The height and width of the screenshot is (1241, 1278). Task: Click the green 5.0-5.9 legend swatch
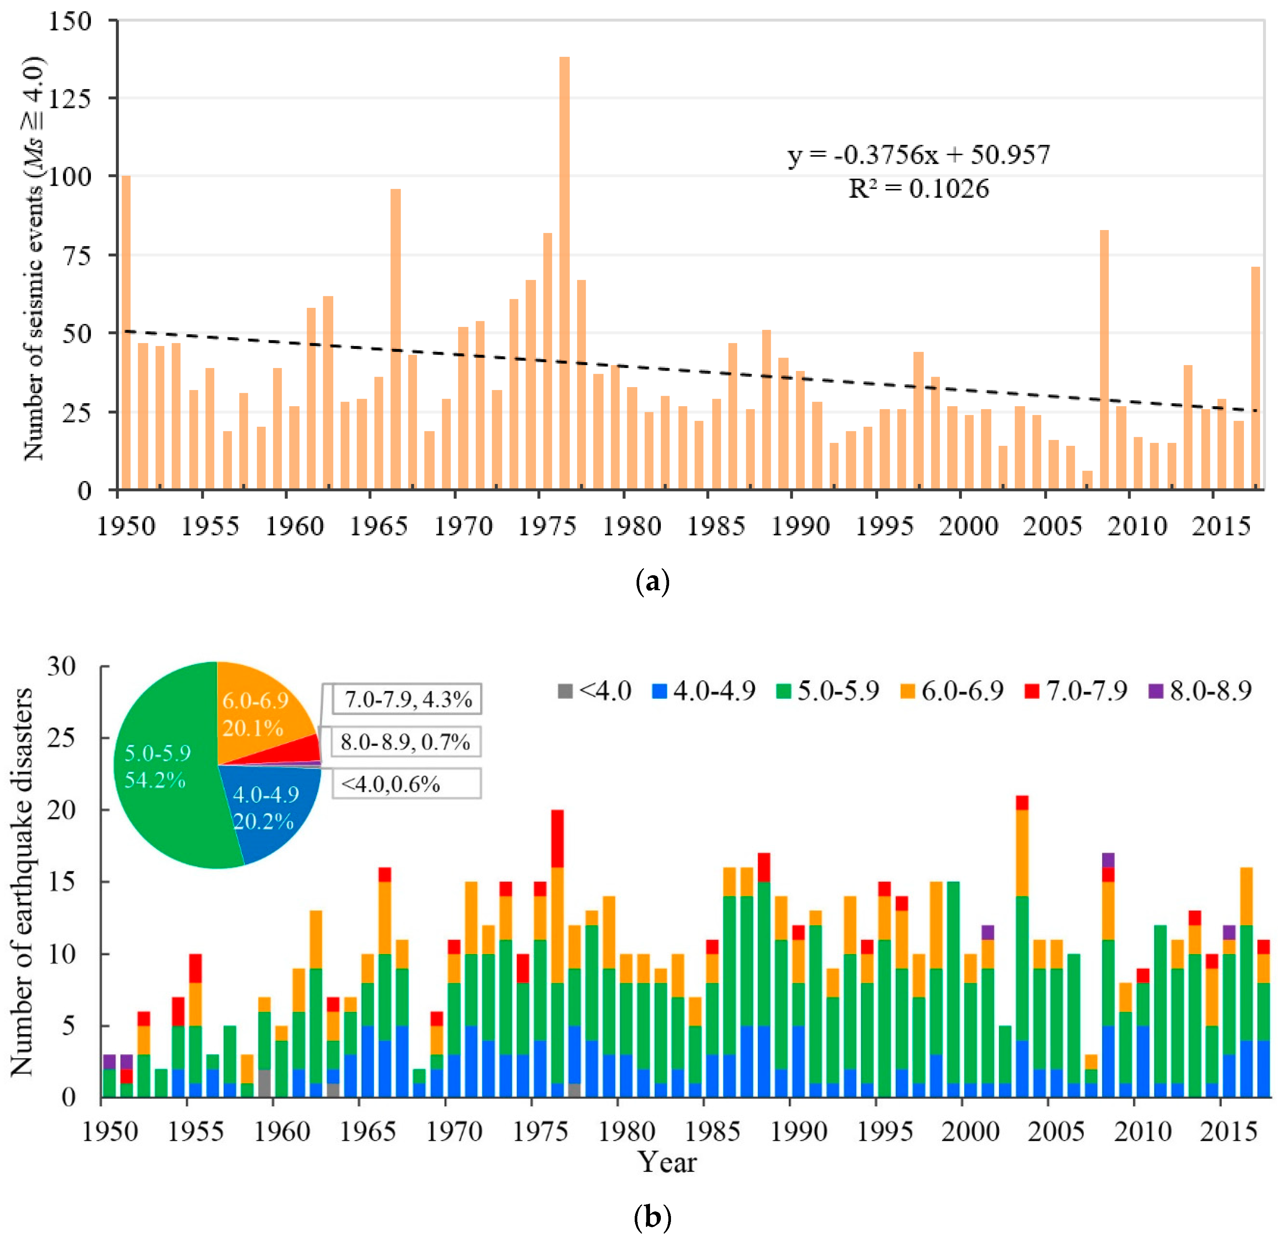pos(784,691)
